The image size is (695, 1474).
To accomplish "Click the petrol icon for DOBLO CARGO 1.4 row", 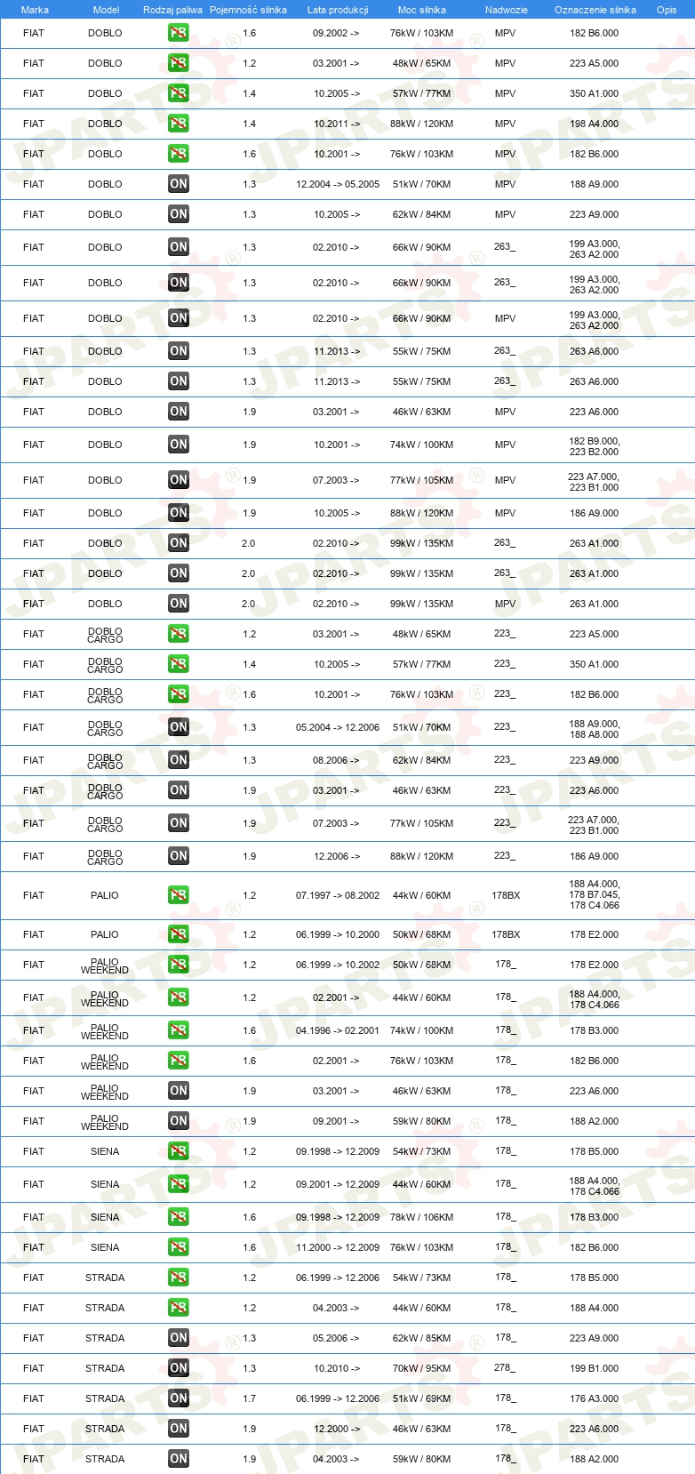I will (179, 664).
